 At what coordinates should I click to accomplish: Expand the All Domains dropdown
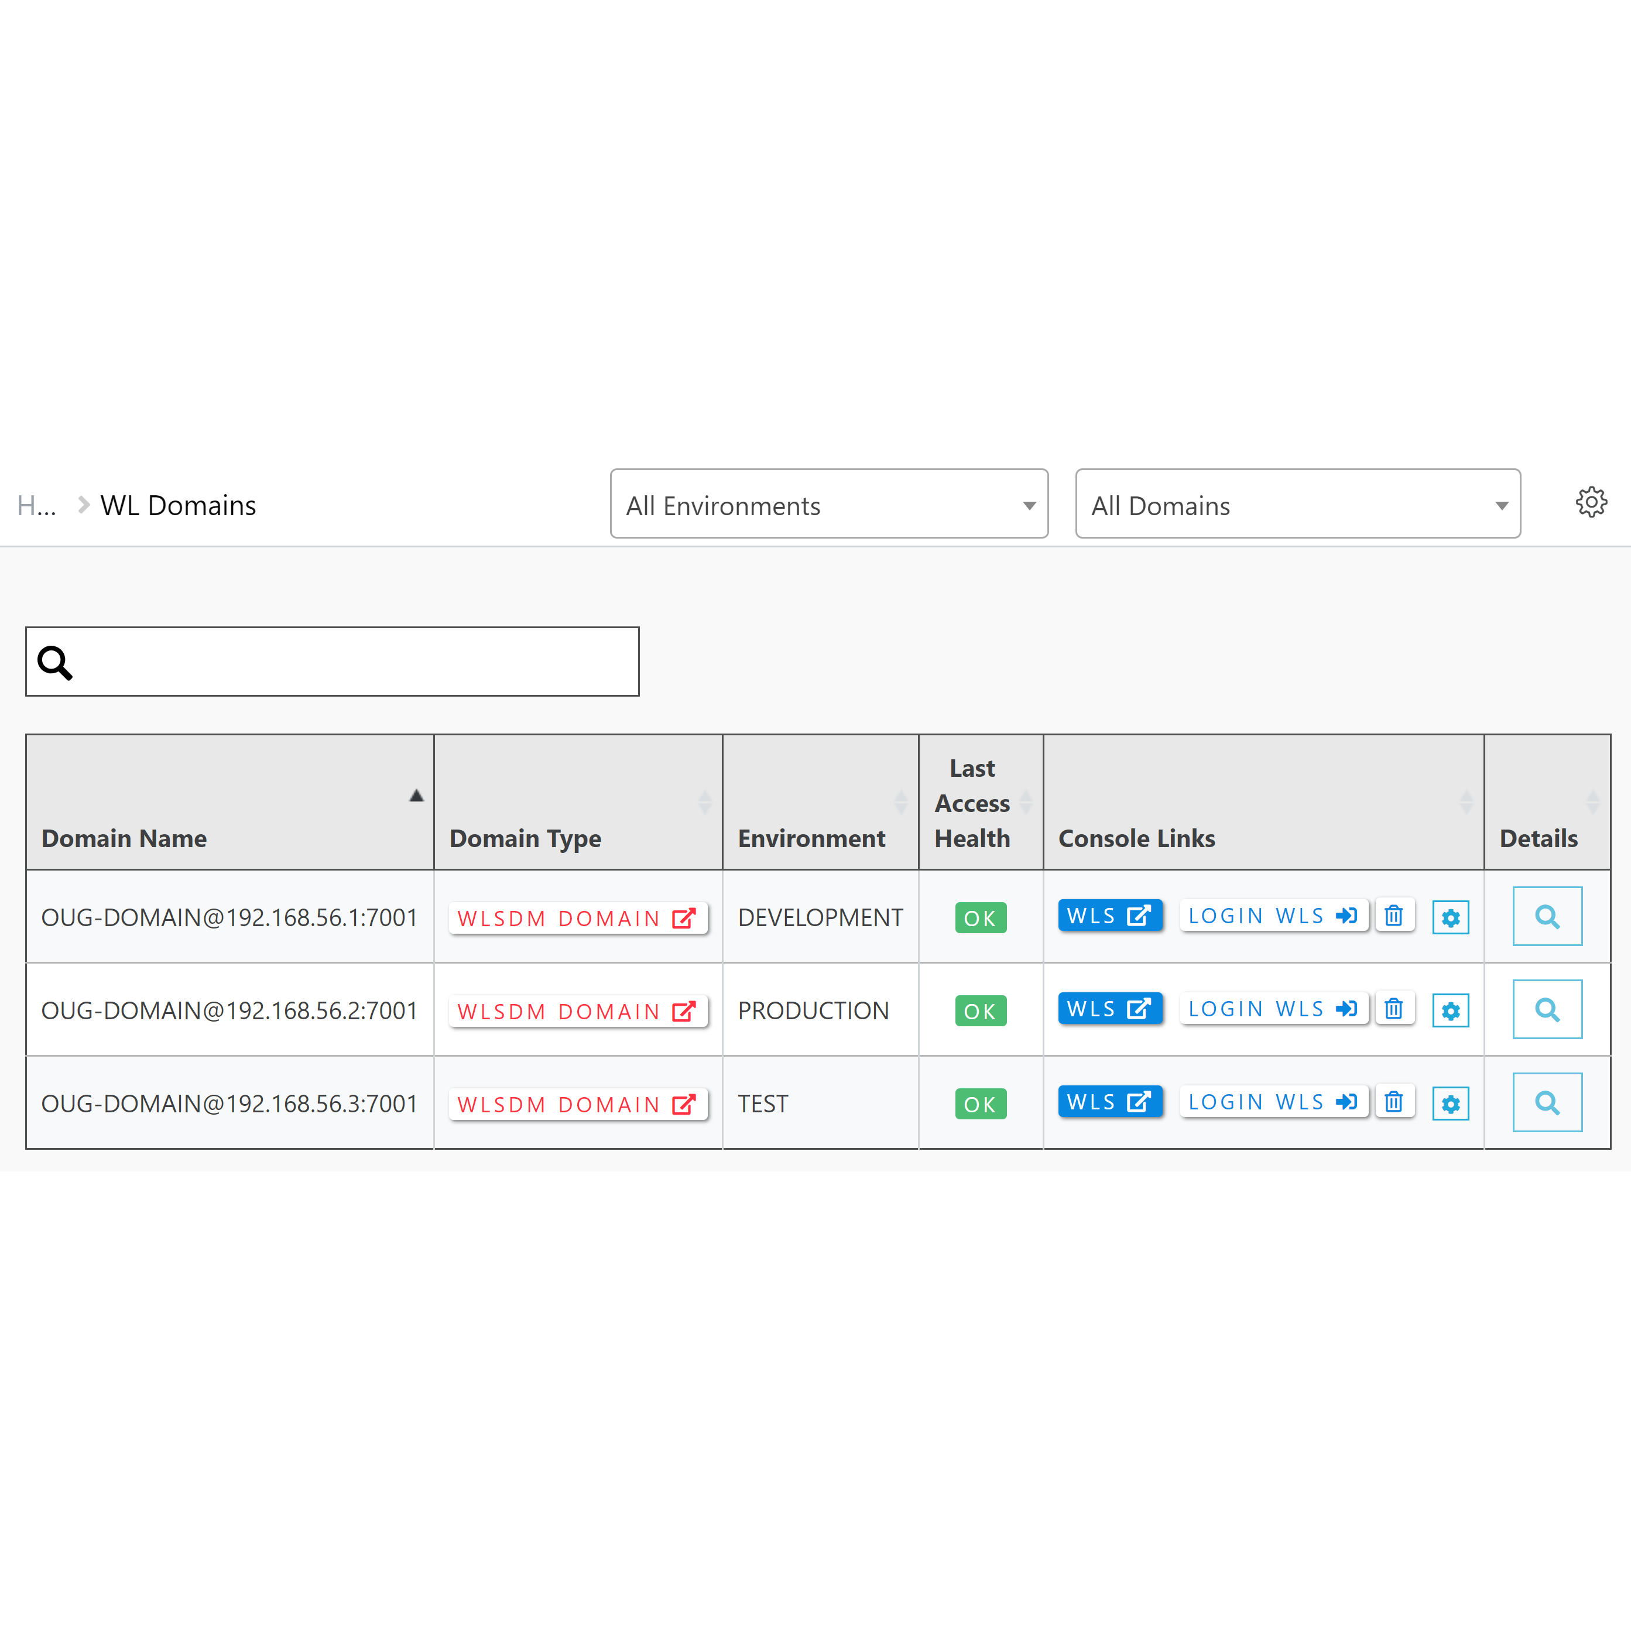click(1297, 504)
